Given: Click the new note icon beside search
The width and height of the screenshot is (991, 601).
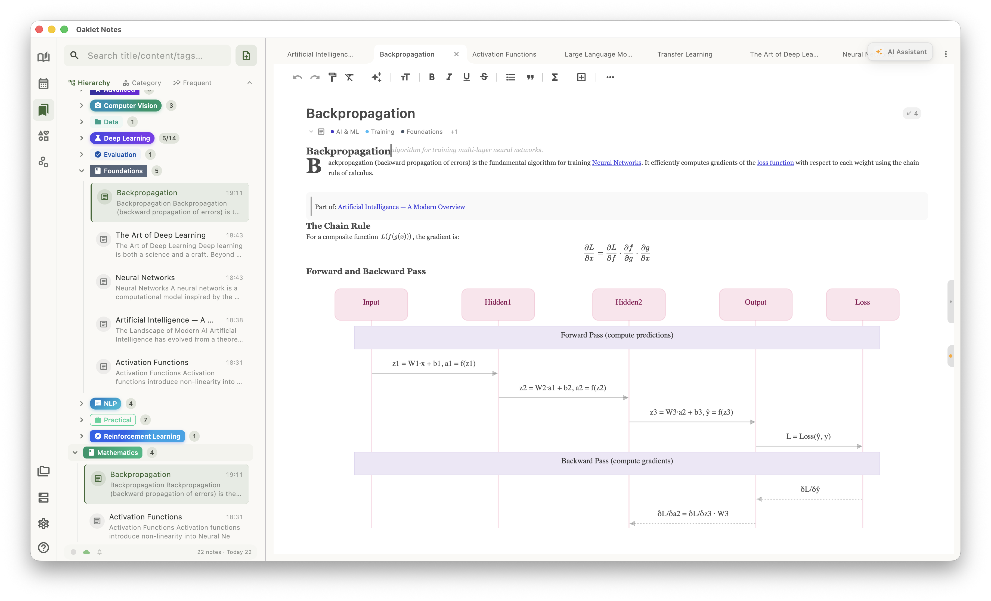Looking at the screenshot, I should [246, 55].
